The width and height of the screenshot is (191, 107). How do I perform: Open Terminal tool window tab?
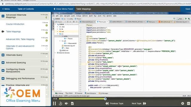click(79, 93)
